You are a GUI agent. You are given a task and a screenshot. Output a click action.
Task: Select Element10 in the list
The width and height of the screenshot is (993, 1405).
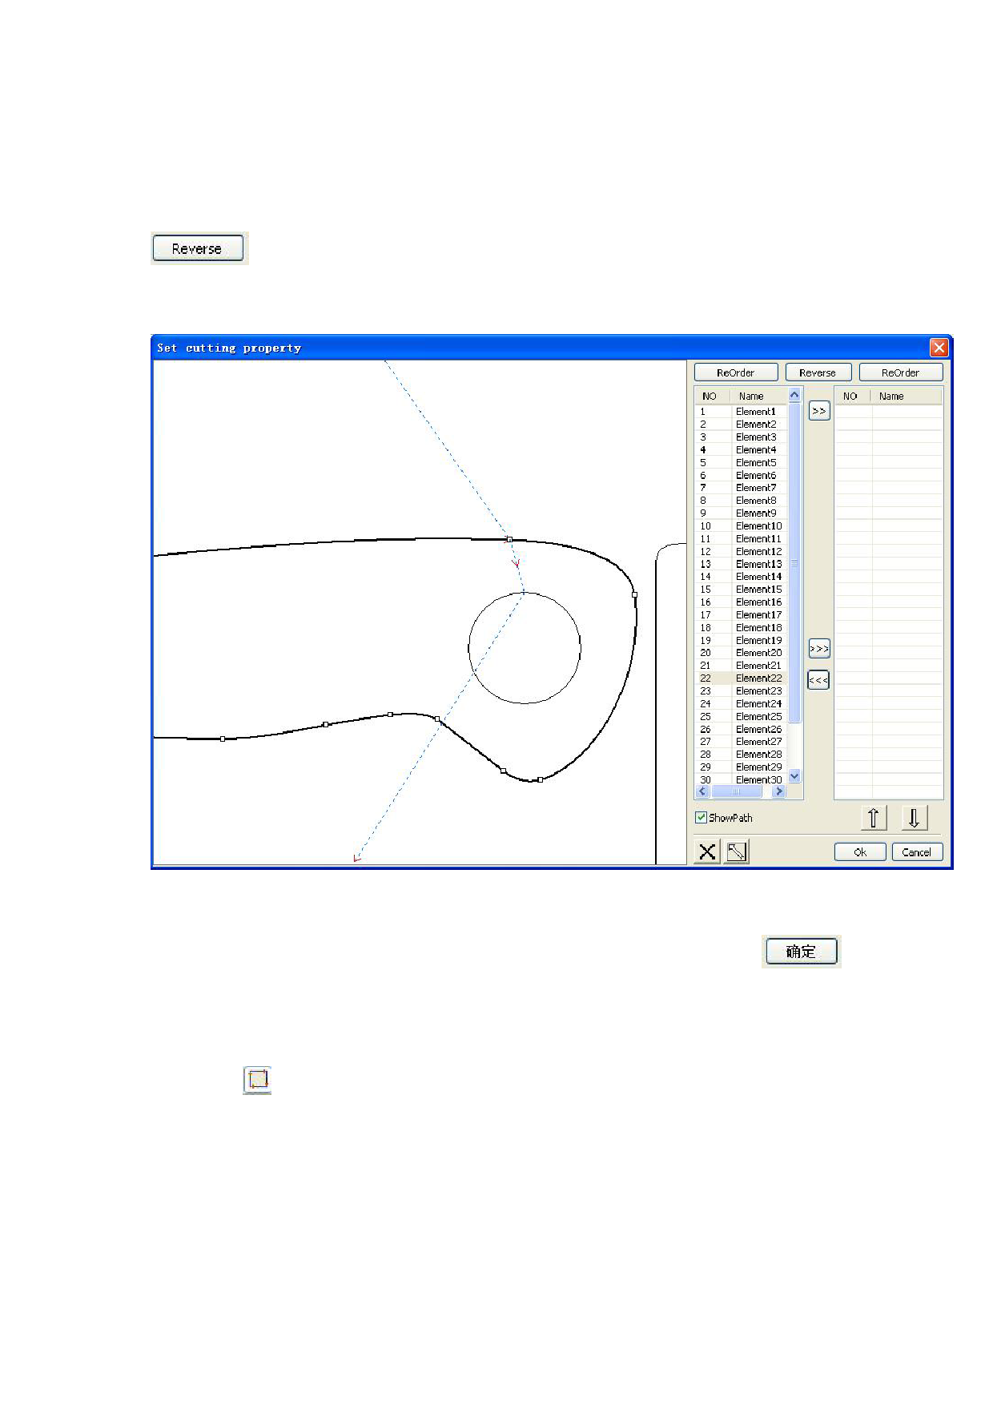point(758,526)
